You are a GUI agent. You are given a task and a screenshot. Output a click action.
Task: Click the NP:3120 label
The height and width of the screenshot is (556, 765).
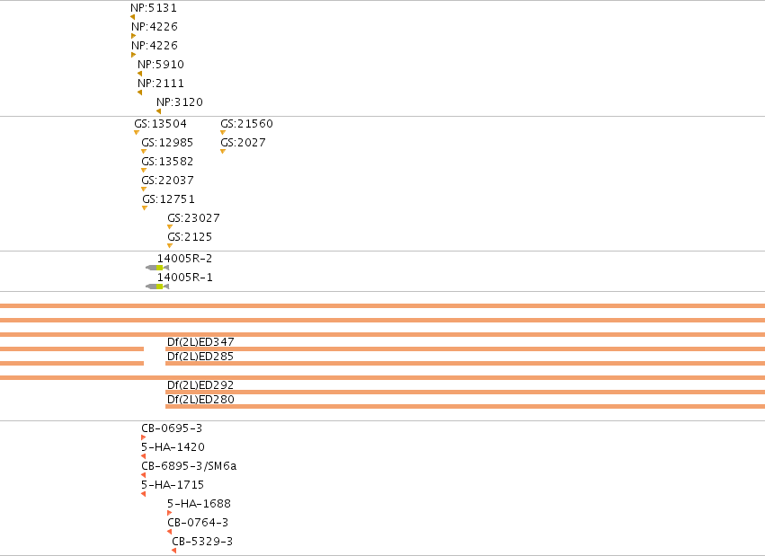coord(180,102)
